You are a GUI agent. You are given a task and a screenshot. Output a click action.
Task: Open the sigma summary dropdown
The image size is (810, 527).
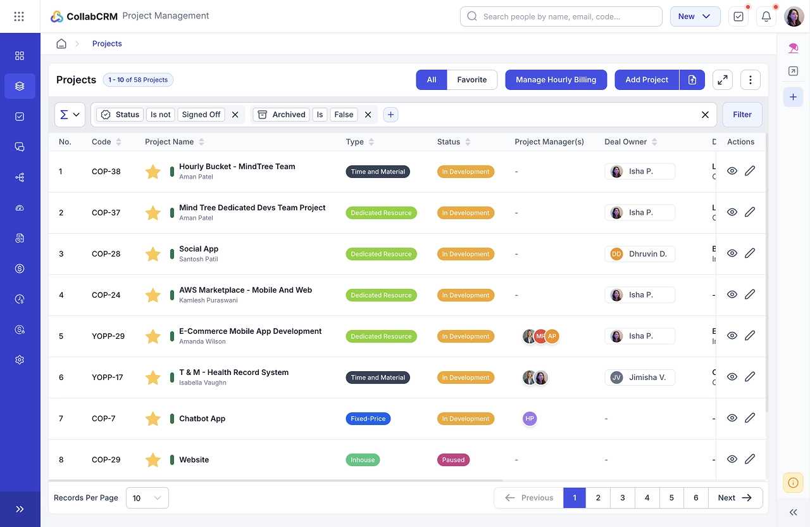coord(70,115)
